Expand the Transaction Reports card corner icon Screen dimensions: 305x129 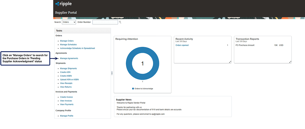click(x=290, y=62)
